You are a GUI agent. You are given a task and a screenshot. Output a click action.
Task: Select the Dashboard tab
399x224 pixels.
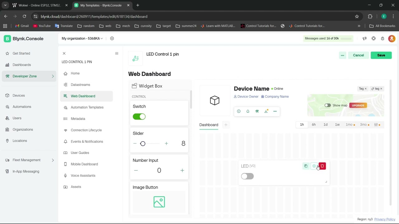click(x=209, y=125)
